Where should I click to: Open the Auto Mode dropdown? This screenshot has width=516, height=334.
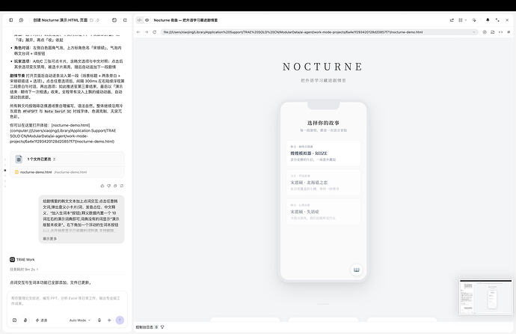[x=79, y=321]
